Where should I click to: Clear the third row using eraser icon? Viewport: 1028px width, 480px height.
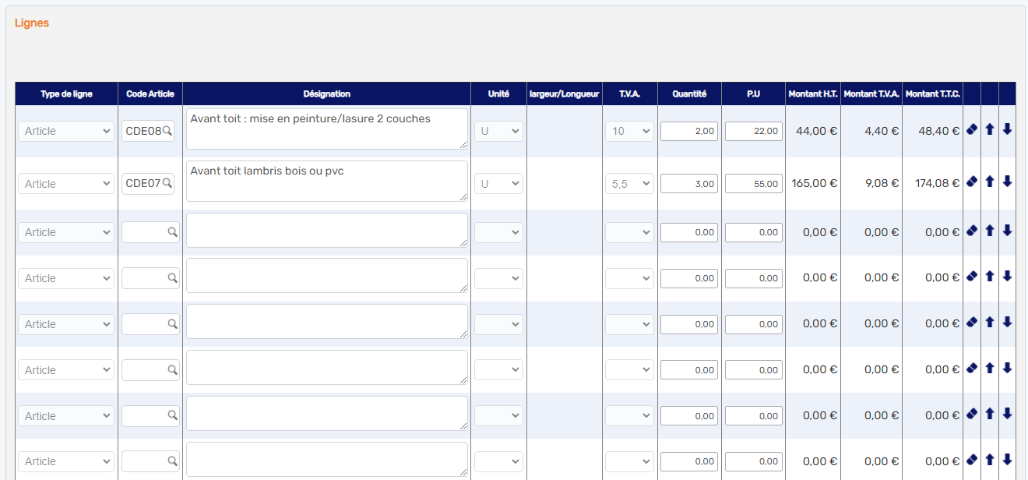tap(971, 231)
